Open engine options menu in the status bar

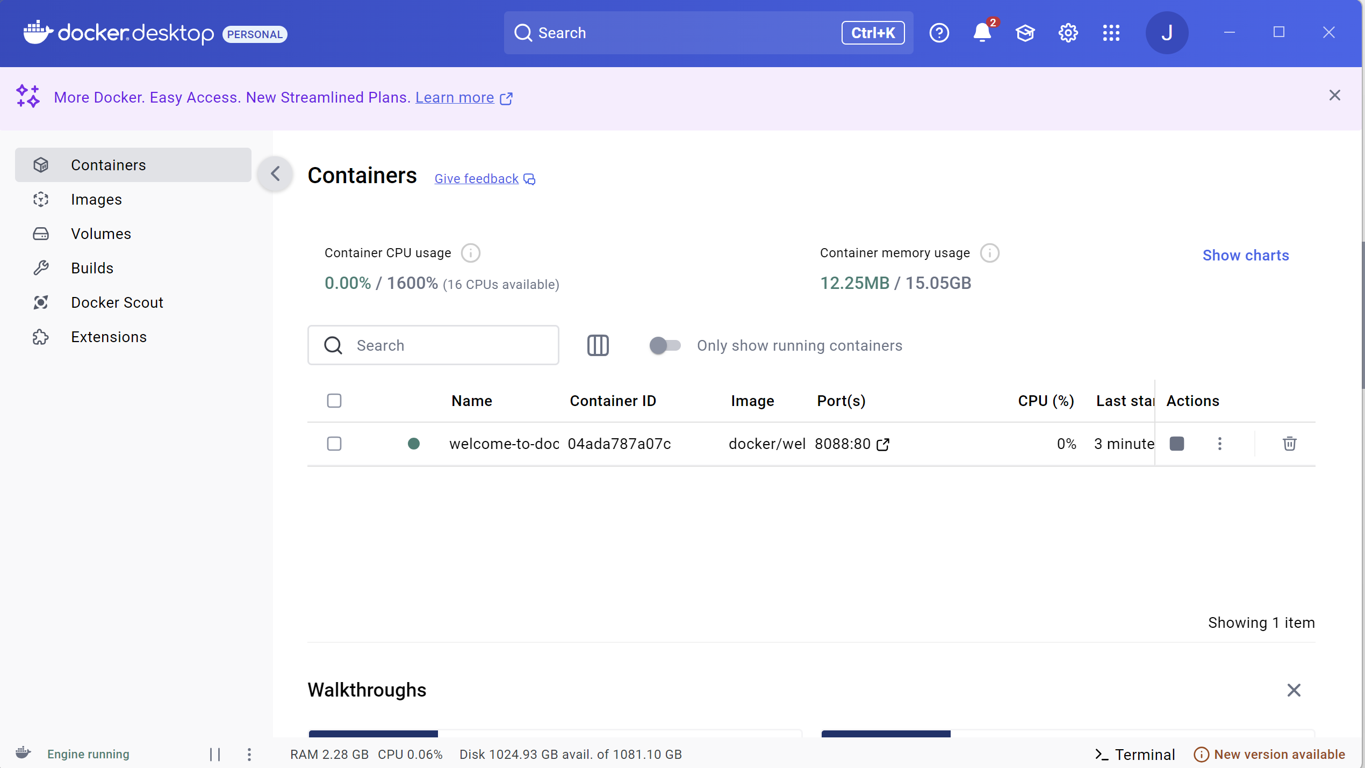tap(249, 754)
